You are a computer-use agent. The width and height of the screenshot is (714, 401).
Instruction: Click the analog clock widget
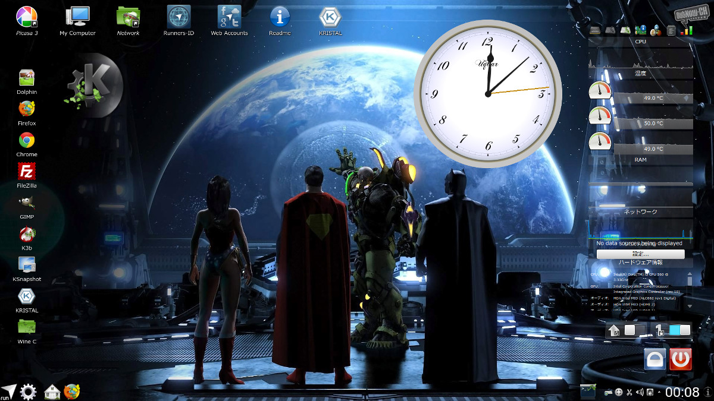pyautogui.click(x=488, y=93)
